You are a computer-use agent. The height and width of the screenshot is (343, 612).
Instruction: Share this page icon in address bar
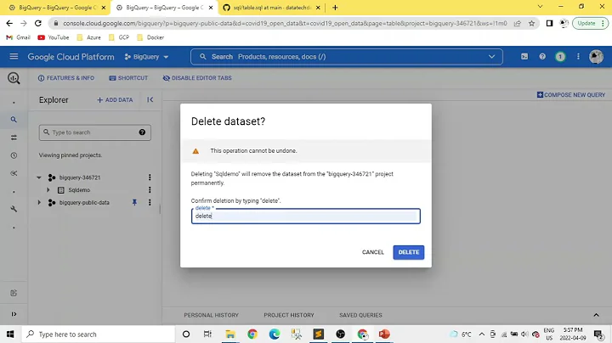click(517, 24)
